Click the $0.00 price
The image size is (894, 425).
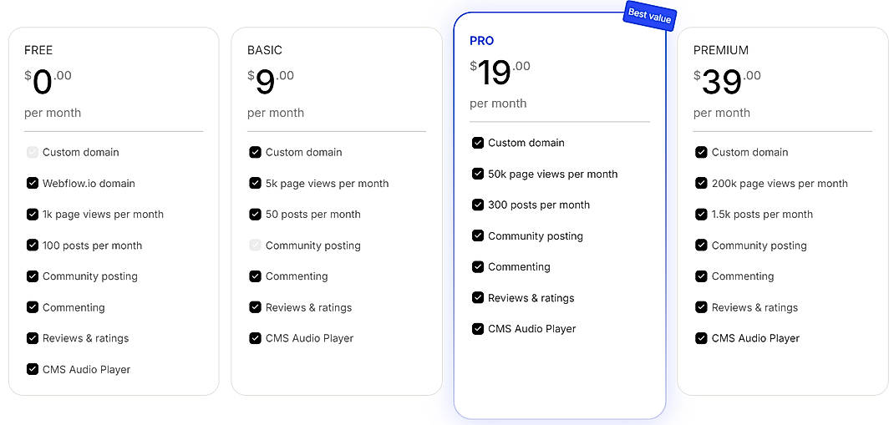pyautogui.click(x=48, y=81)
